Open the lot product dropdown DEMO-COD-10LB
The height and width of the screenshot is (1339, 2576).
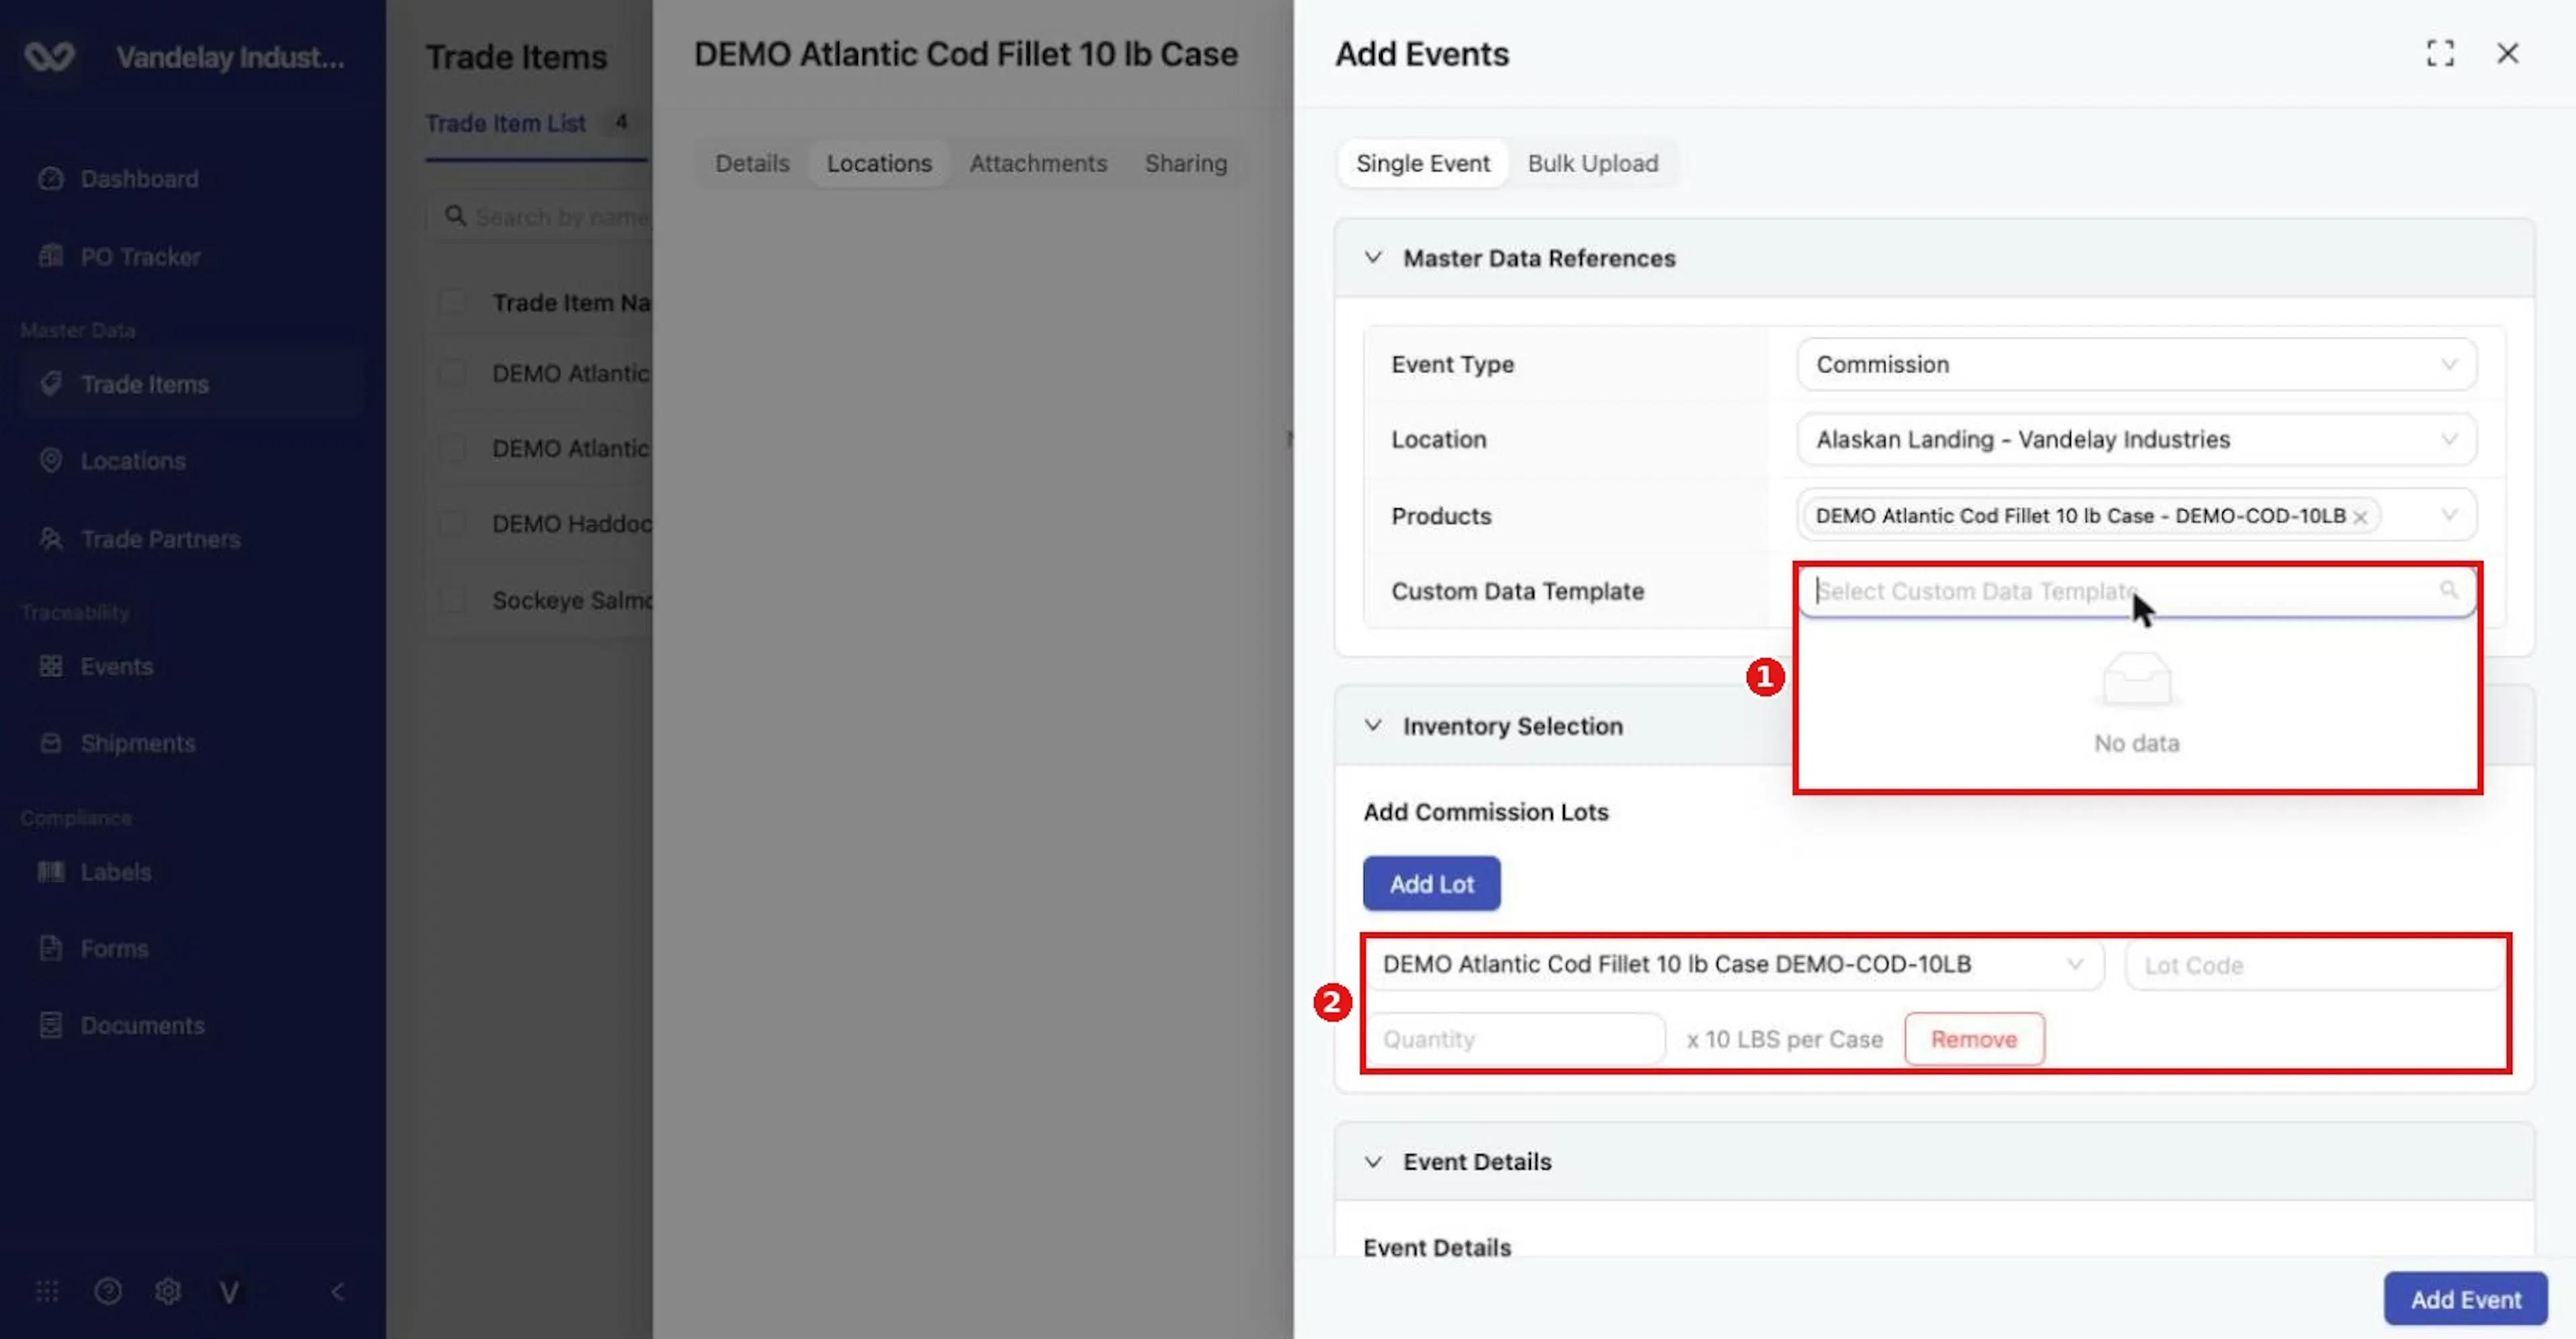tap(1734, 964)
